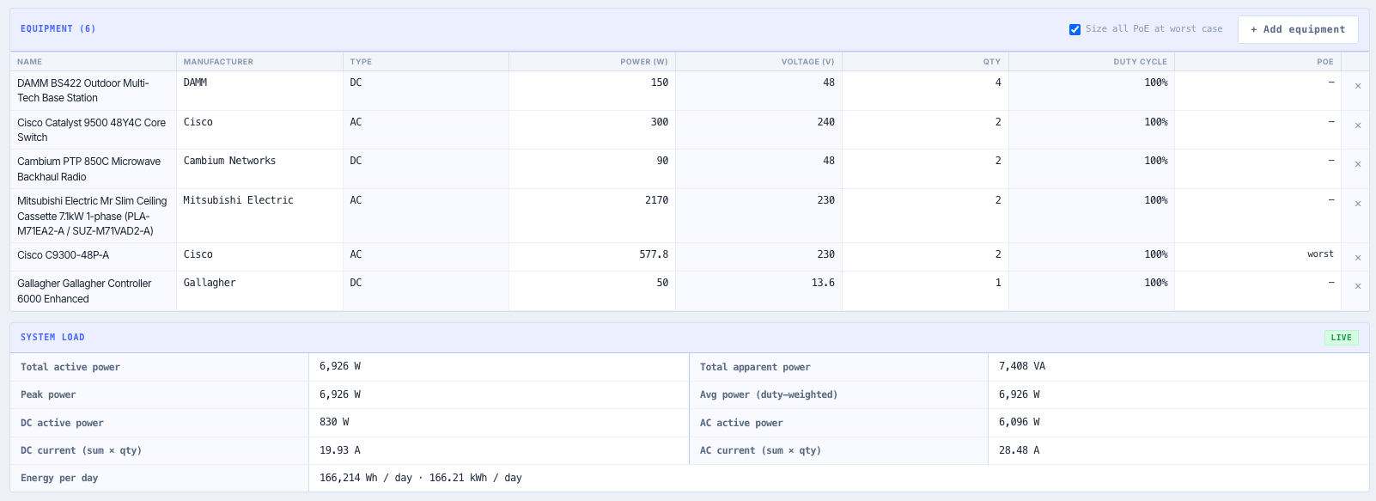Click the LIVE status badge
1376x501 pixels.
1341,338
